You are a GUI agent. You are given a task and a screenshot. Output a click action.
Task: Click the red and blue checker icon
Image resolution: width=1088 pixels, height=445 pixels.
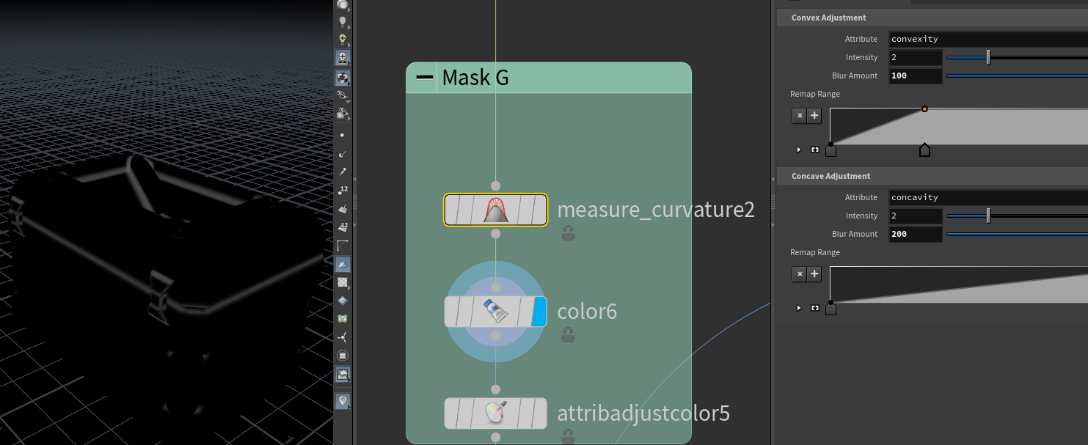(342, 282)
